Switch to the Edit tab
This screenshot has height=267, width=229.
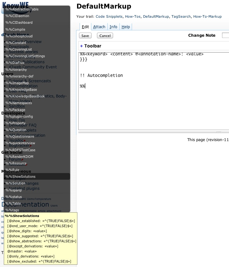[85, 27]
